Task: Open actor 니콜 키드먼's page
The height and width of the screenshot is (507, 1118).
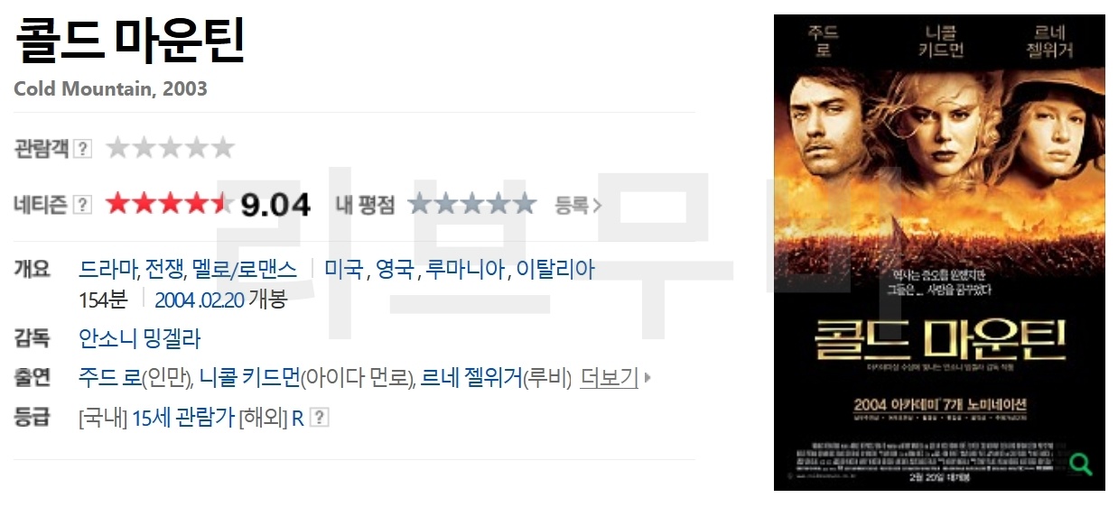Action: tap(249, 378)
